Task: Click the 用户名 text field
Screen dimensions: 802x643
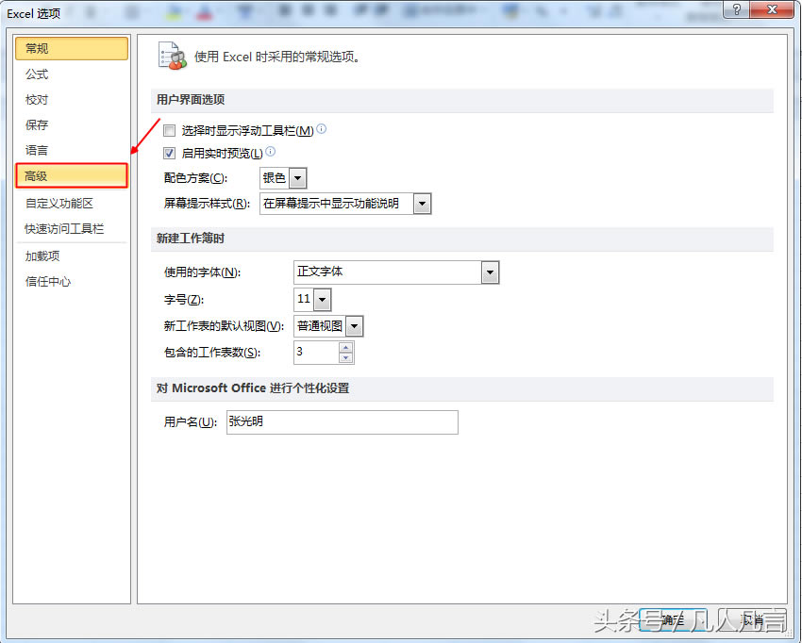Action: [343, 422]
